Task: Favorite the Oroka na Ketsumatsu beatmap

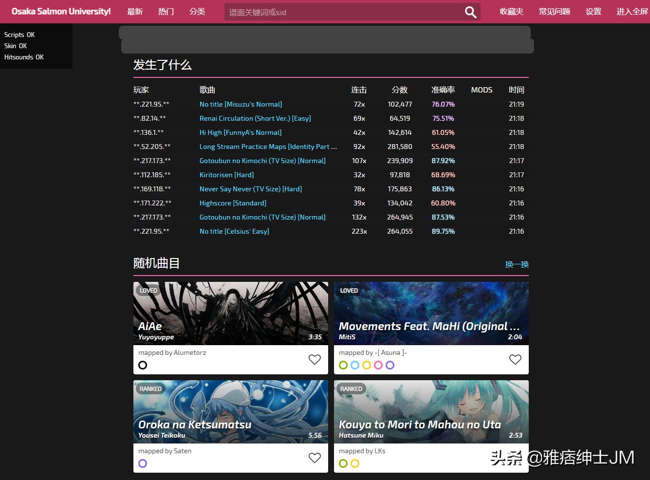Action: [315, 458]
